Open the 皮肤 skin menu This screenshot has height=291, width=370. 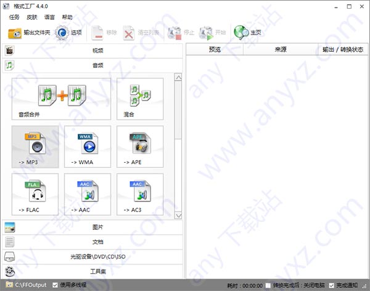coord(32,17)
